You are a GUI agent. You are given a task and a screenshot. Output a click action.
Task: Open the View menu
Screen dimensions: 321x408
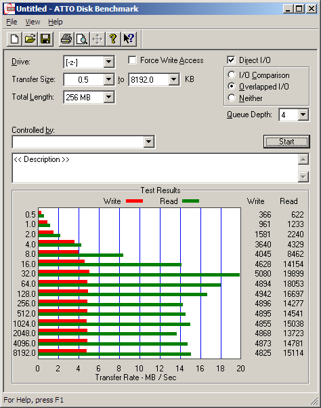click(33, 22)
